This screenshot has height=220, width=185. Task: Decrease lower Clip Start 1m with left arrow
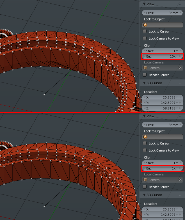coord(145,163)
